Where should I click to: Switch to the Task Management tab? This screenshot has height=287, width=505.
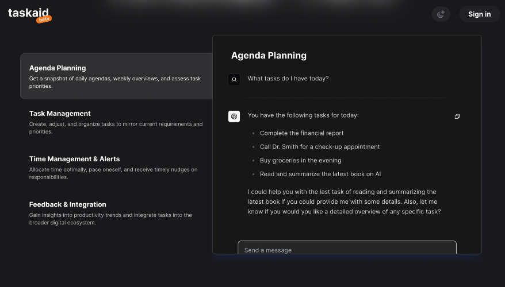116,122
